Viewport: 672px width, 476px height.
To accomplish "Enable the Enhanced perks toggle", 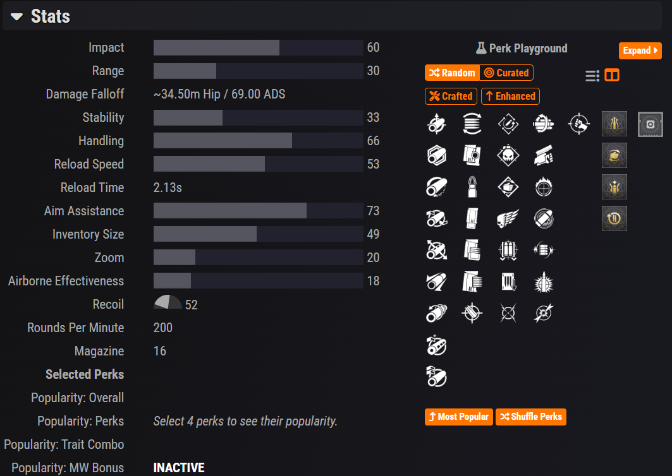I will point(510,96).
